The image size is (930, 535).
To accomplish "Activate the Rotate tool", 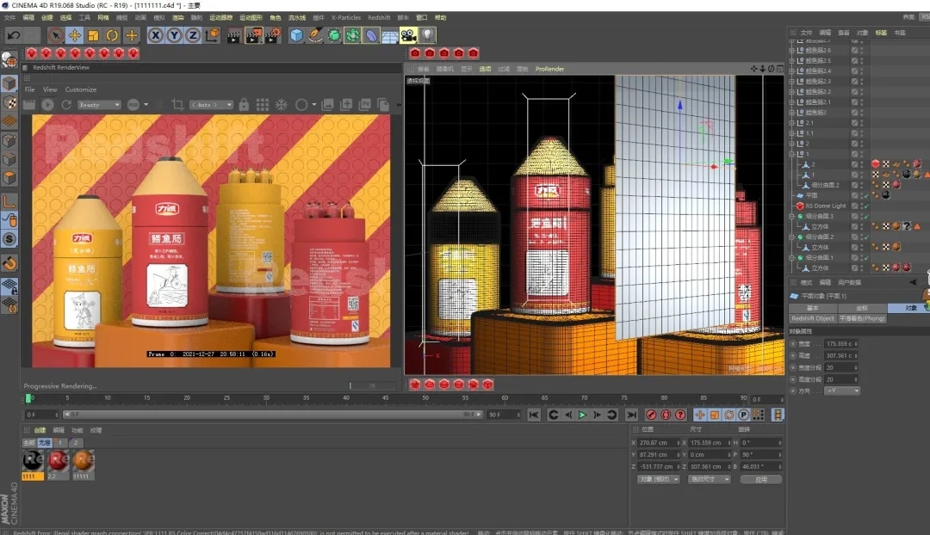I will (112, 35).
